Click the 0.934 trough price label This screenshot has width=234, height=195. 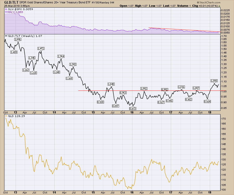click(207, 101)
